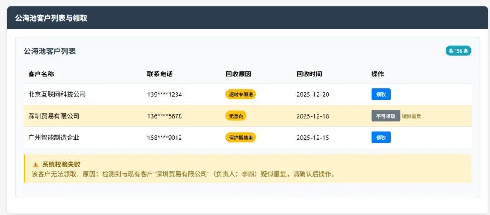Select customer name 北京互联网科技公司
Viewport: 490px width, 215px height.
(x=57, y=95)
